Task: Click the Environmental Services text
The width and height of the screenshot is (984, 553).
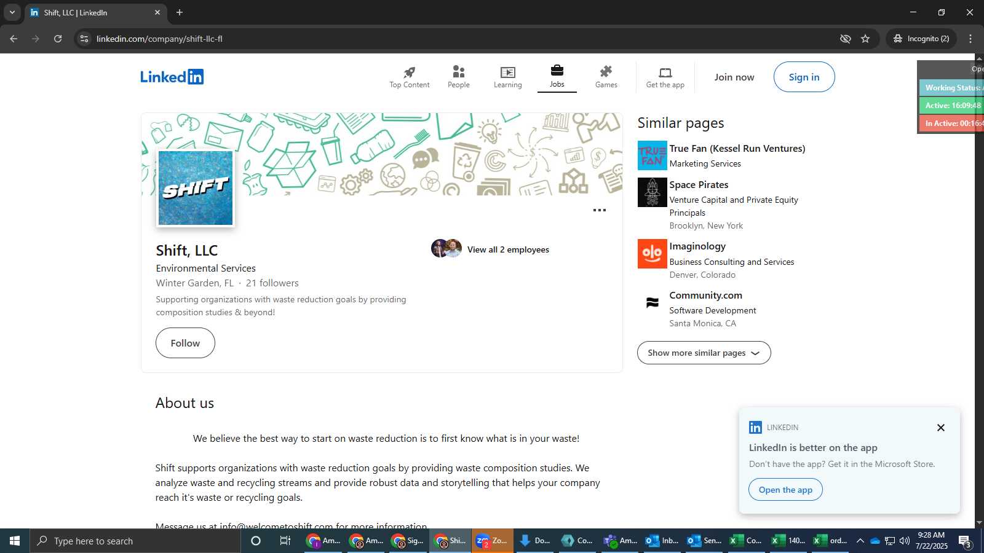Action: coord(205,269)
